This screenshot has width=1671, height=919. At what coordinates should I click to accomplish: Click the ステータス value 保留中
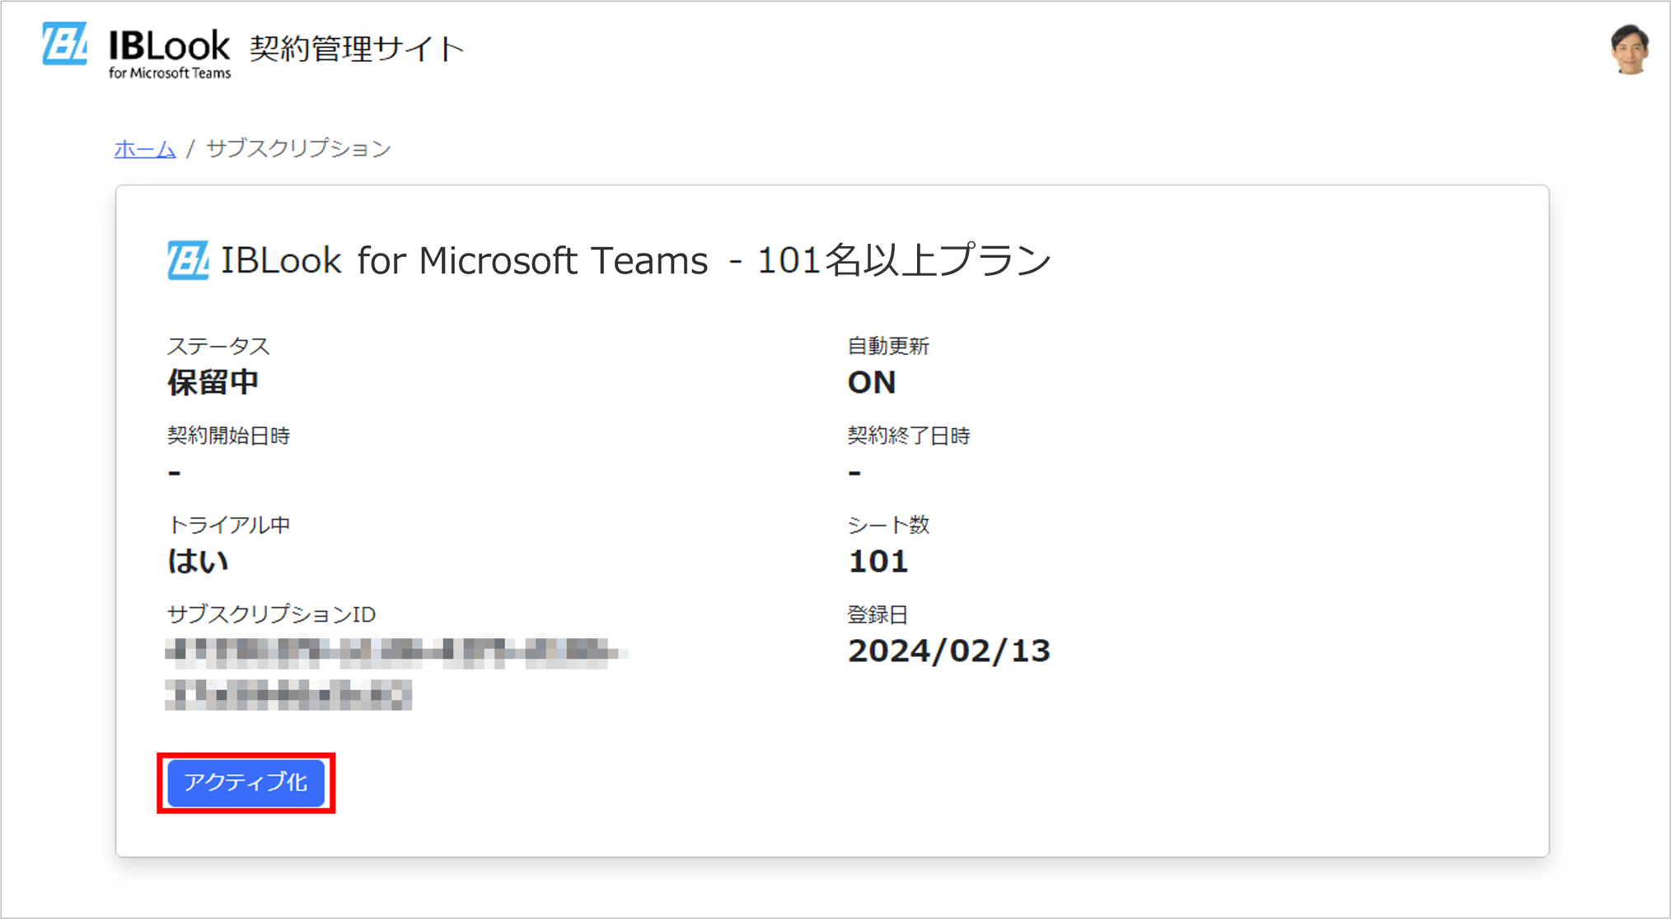tap(213, 382)
